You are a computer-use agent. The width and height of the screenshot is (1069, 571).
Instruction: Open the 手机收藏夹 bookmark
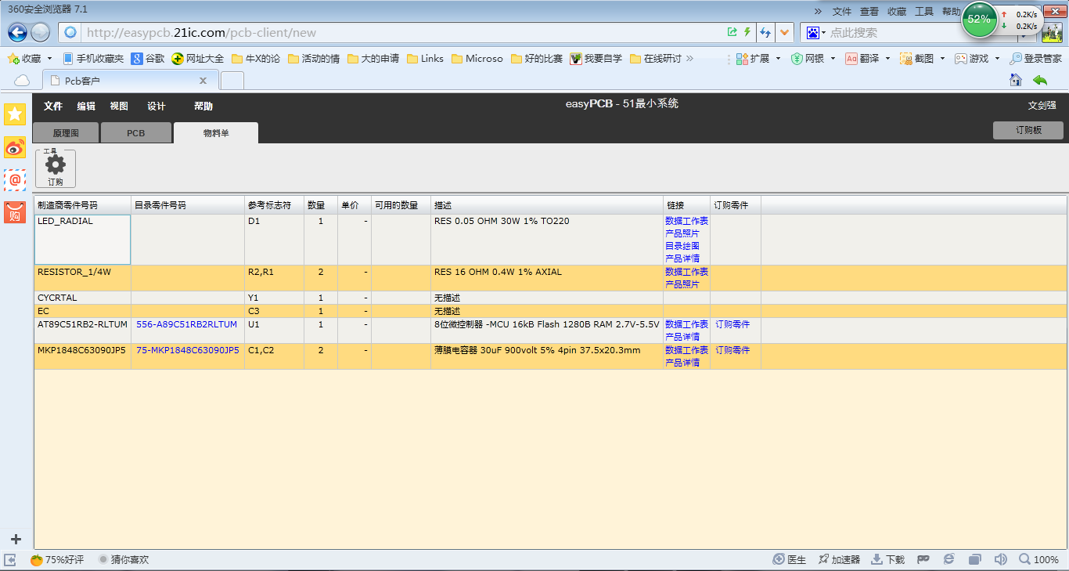93,59
